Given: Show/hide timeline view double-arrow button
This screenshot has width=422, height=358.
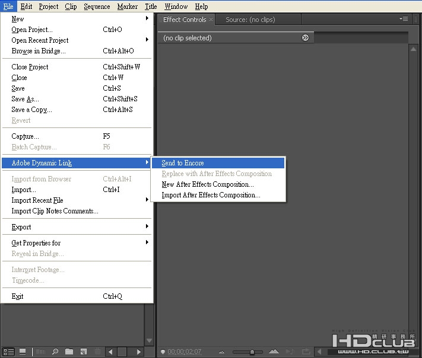Looking at the screenshot, I should 305,37.
